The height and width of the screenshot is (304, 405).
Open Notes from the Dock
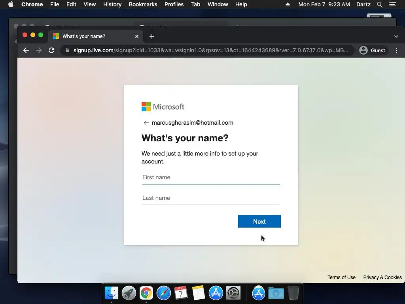point(199,293)
